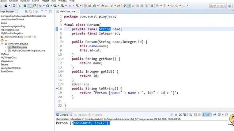The height and width of the screenshot is (131, 234).
Task: Toggle Show Console on Standard Error change
Action: (x=209, y=115)
